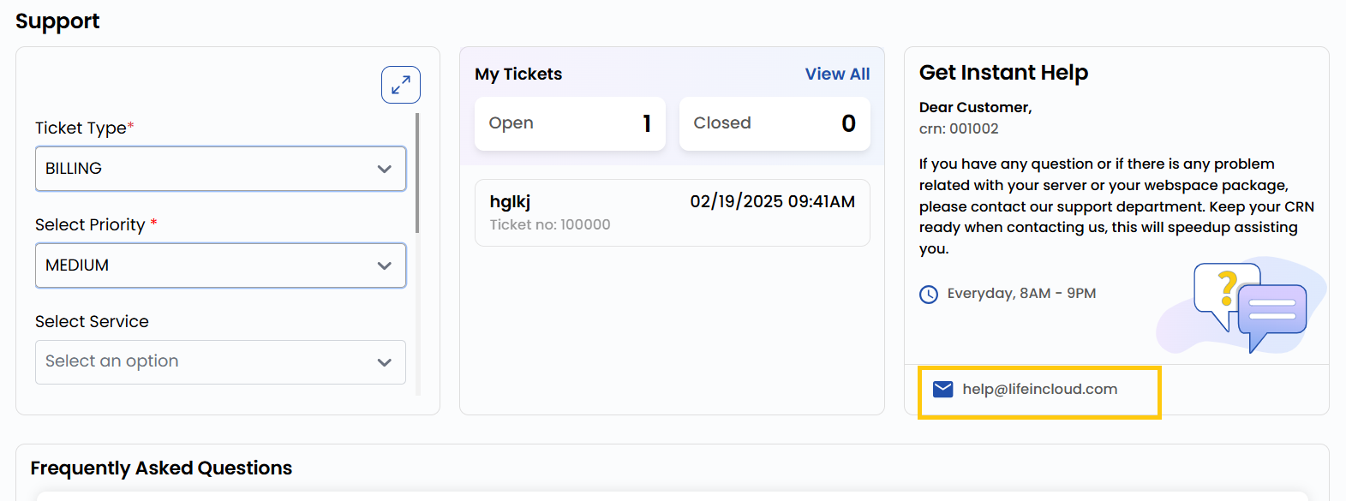The height and width of the screenshot is (501, 1346).
Task: Open the hglkj ticket entry
Action: (672, 212)
